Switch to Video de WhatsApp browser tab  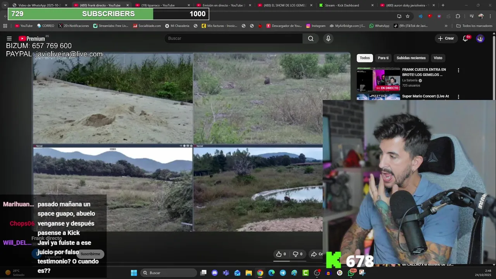pos(40,5)
